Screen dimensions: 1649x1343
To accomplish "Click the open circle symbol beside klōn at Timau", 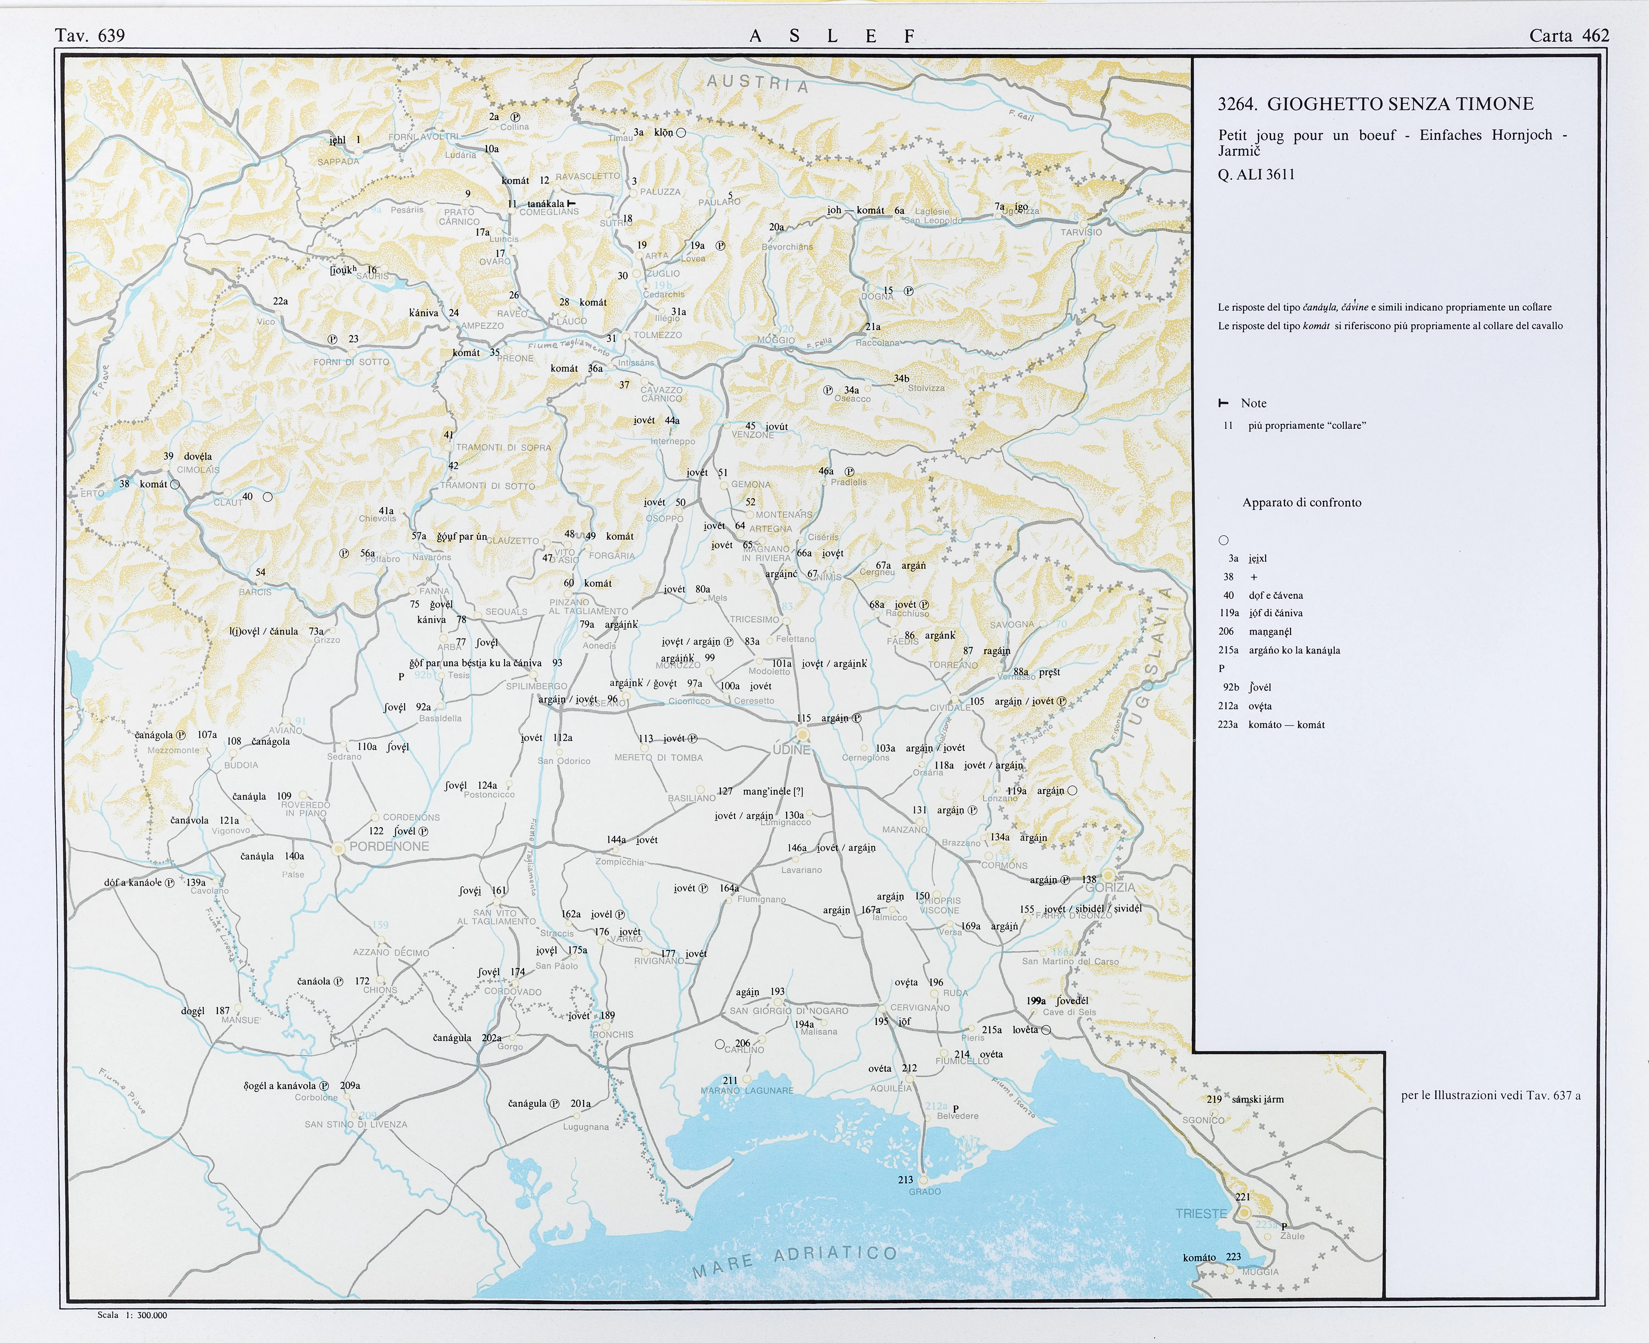I will pyautogui.click(x=681, y=133).
